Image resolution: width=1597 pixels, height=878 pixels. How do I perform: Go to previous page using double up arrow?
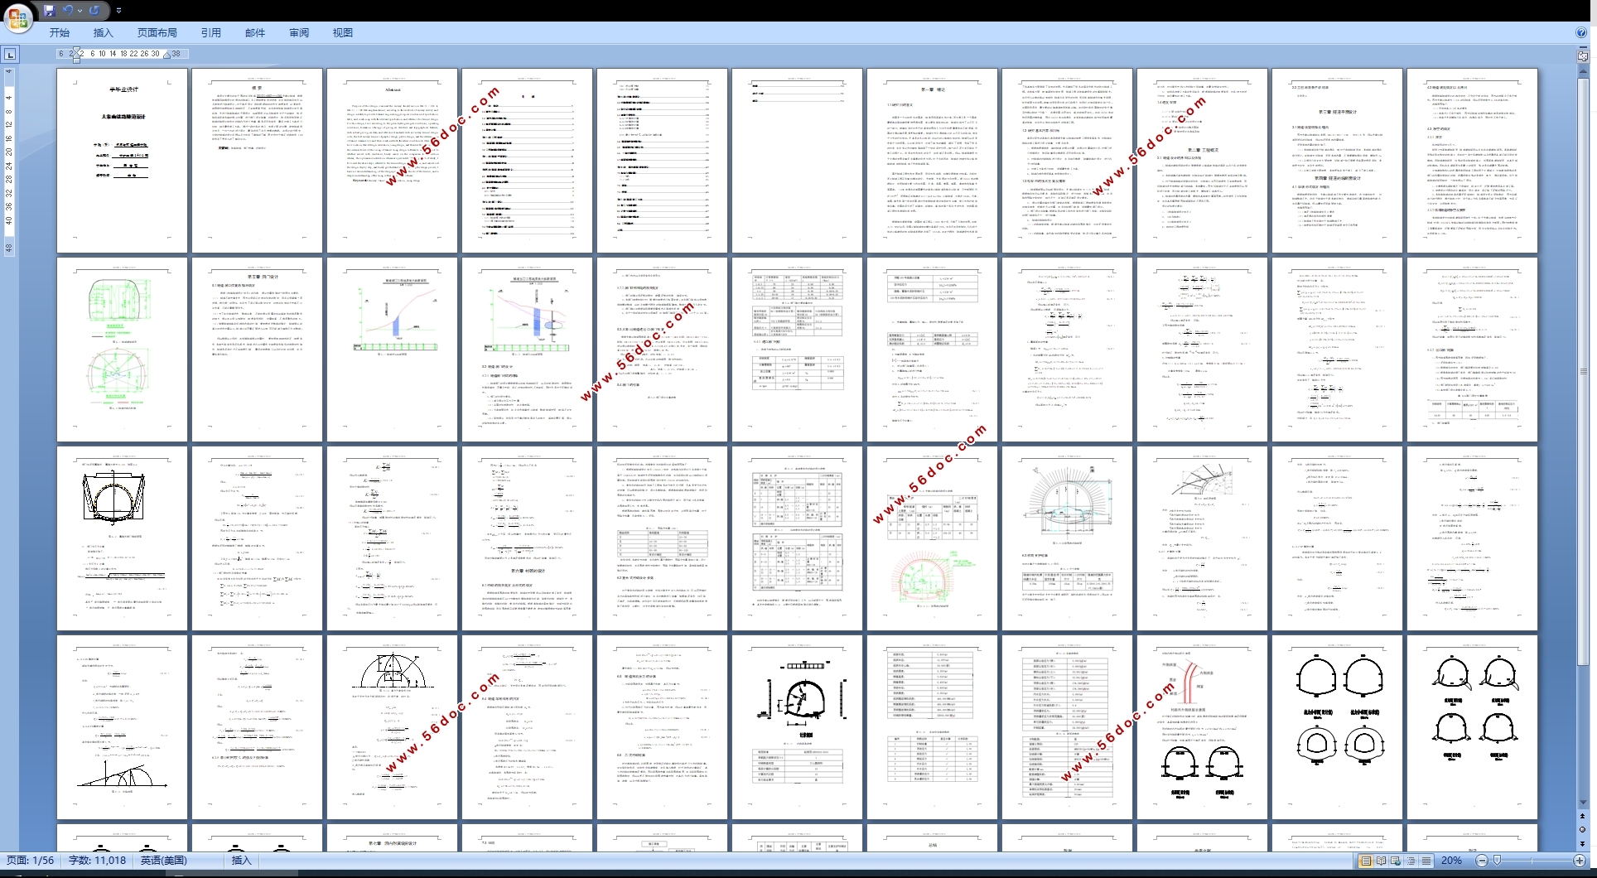point(1583,818)
